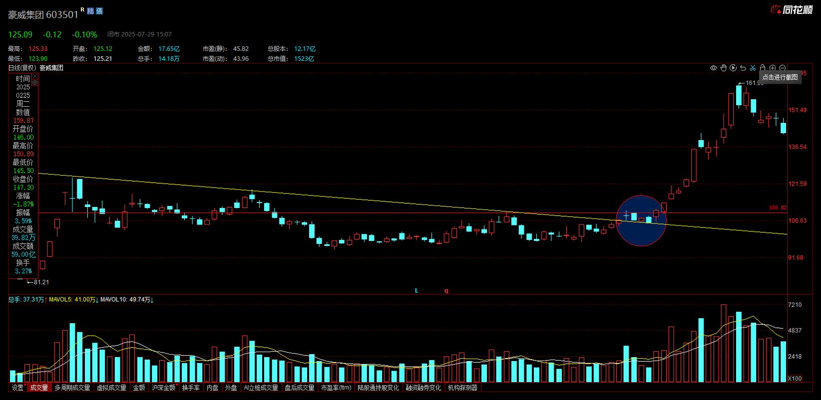Click the 涨幅 -1.87% panel value

pos(23,204)
